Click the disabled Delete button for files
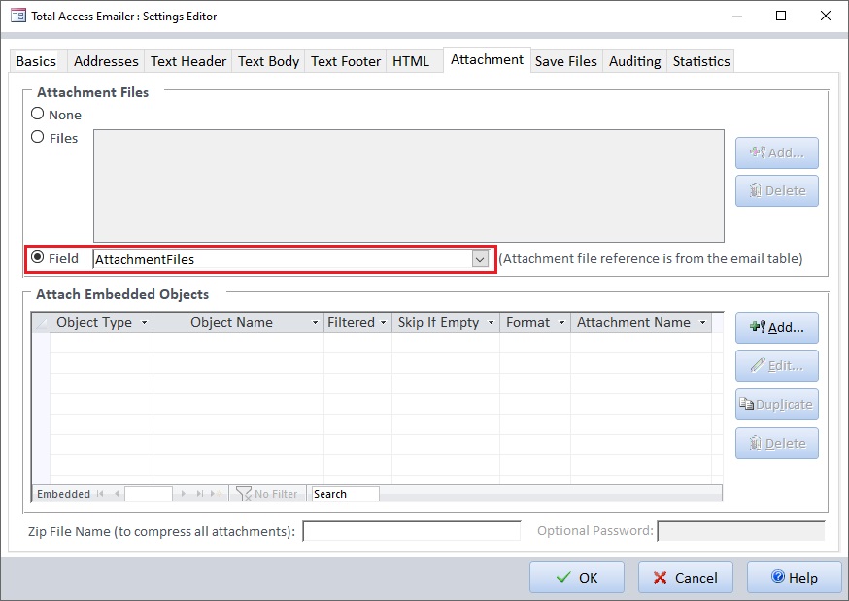This screenshot has width=849, height=601. (776, 191)
